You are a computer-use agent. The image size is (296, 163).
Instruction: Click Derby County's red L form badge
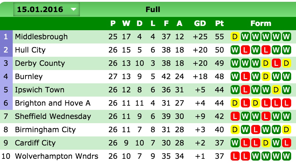[x=276, y=63]
